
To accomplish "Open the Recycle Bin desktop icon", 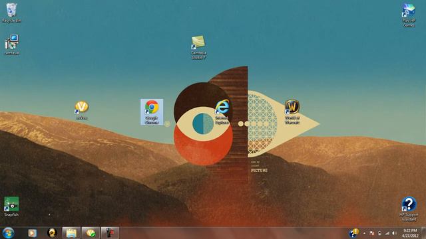I will tap(11, 13).
